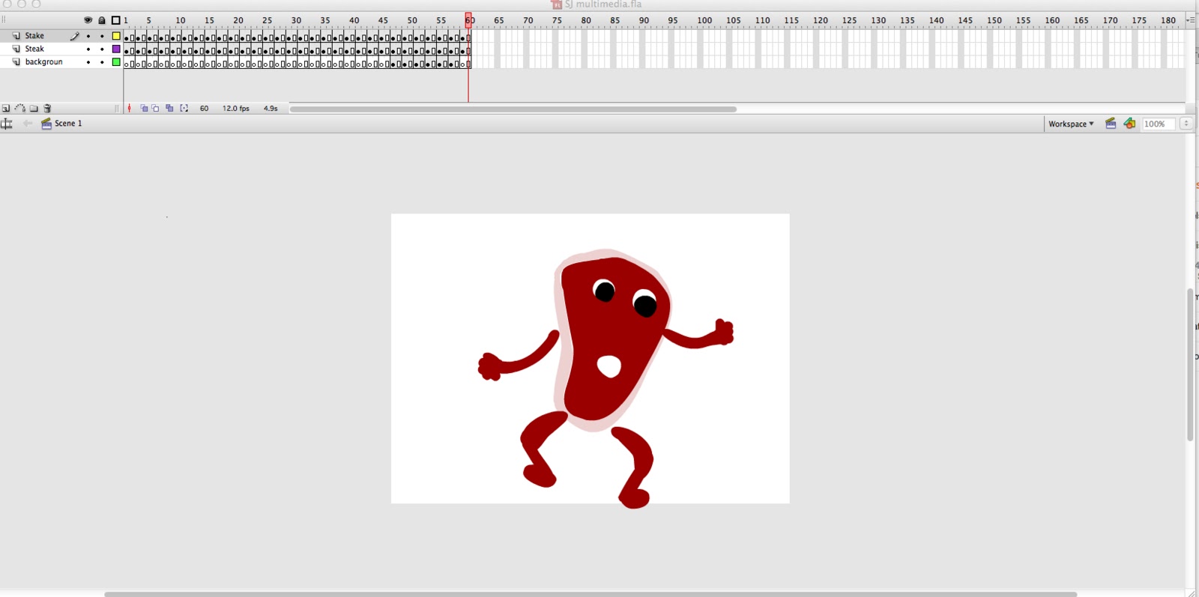Click the layer panel splitter grip next to trash

point(117,109)
